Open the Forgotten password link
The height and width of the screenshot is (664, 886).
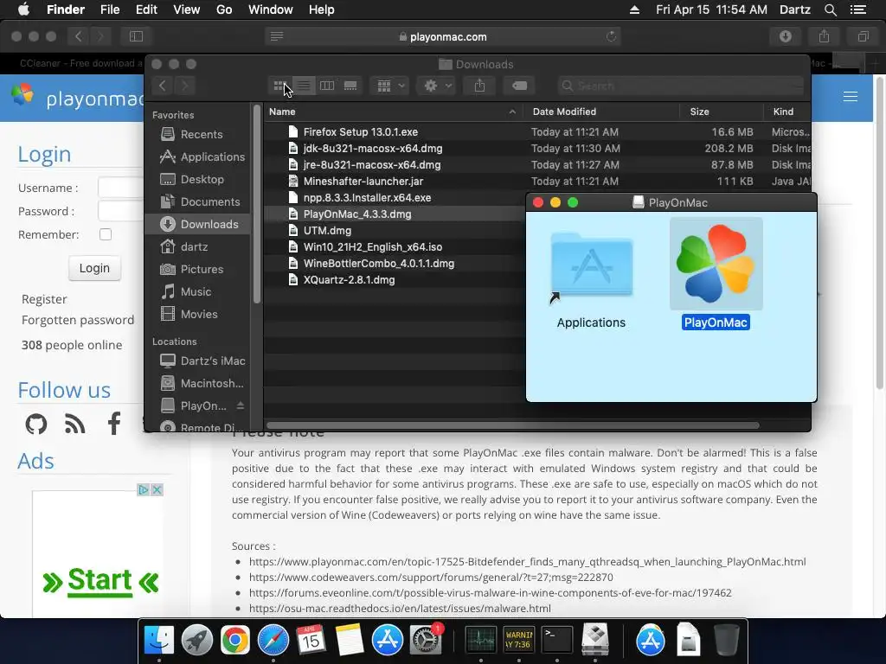pyautogui.click(x=78, y=320)
